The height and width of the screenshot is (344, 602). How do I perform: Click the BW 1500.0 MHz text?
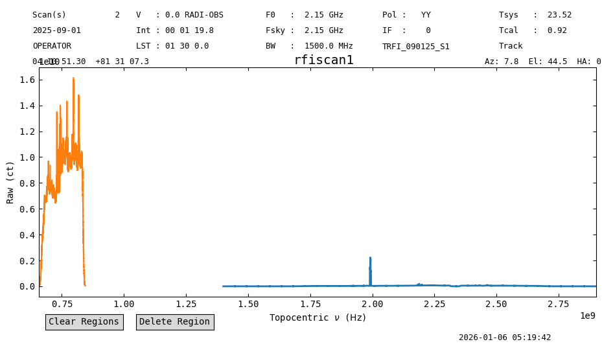pyautogui.click(x=309, y=46)
